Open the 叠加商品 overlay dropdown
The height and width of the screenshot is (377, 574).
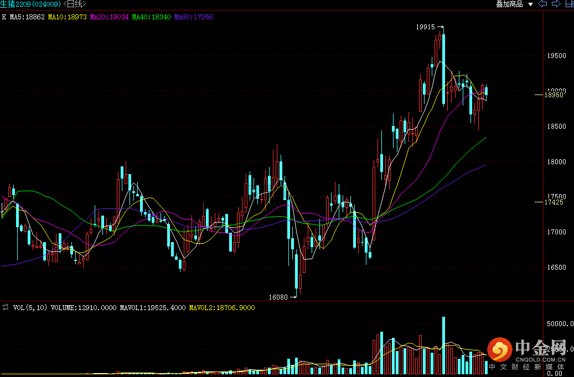click(x=514, y=4)
